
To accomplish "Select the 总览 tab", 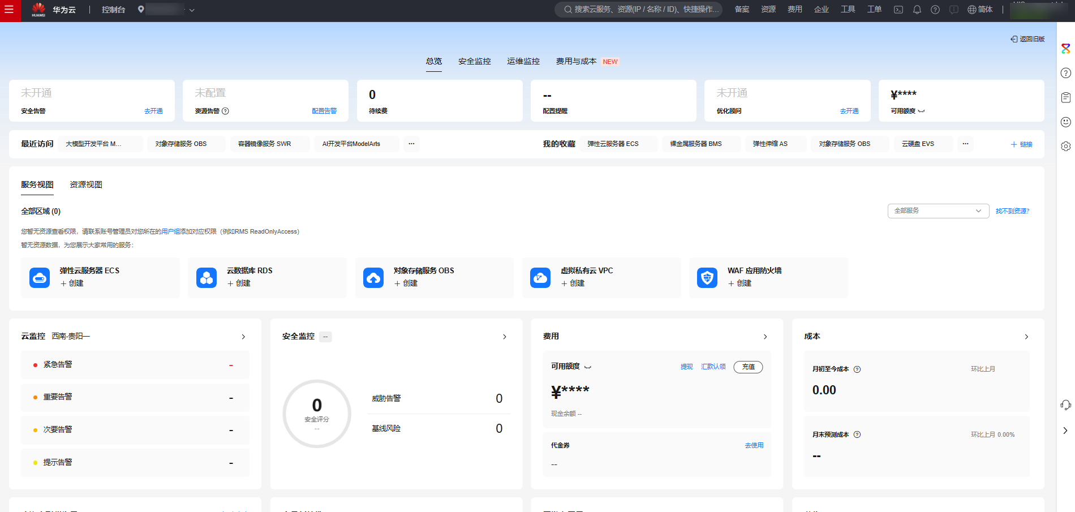I will (434, 61).
